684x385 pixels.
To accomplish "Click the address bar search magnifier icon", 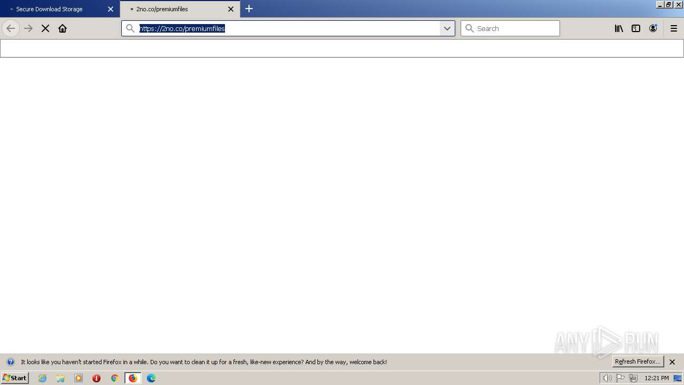I will coord(130,28).
